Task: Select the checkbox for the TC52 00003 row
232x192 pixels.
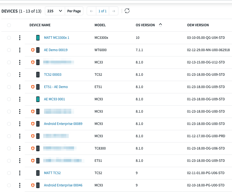Action: click(x=9, y=75)
